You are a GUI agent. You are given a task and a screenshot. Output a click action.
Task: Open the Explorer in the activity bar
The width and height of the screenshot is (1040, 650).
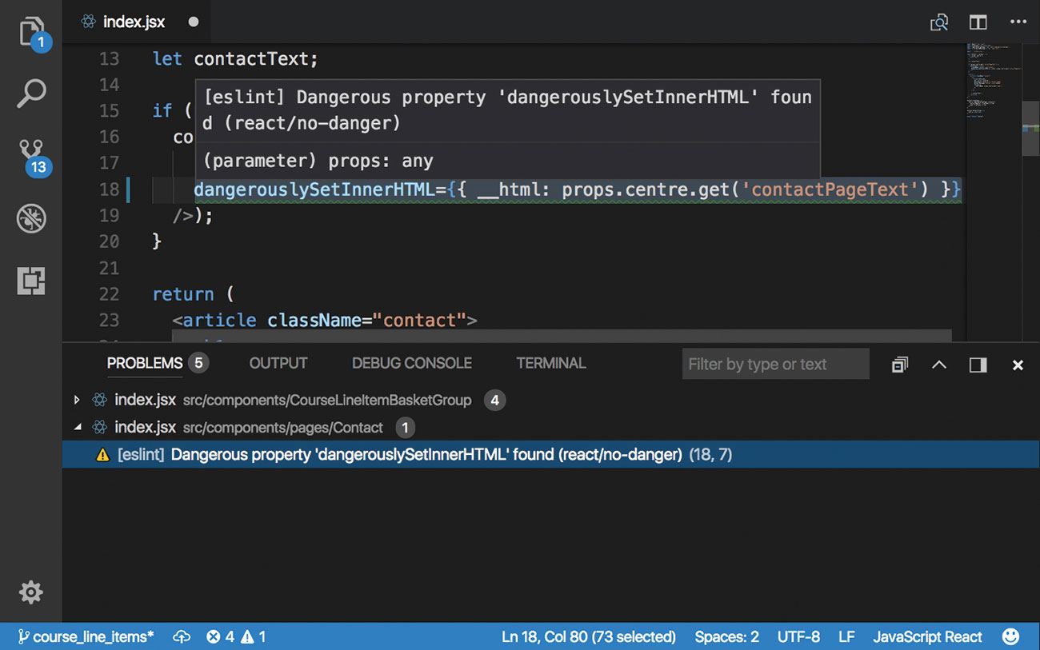pos(30,30)
